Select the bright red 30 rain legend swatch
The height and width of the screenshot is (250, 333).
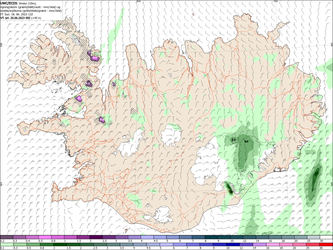[326, 245]
